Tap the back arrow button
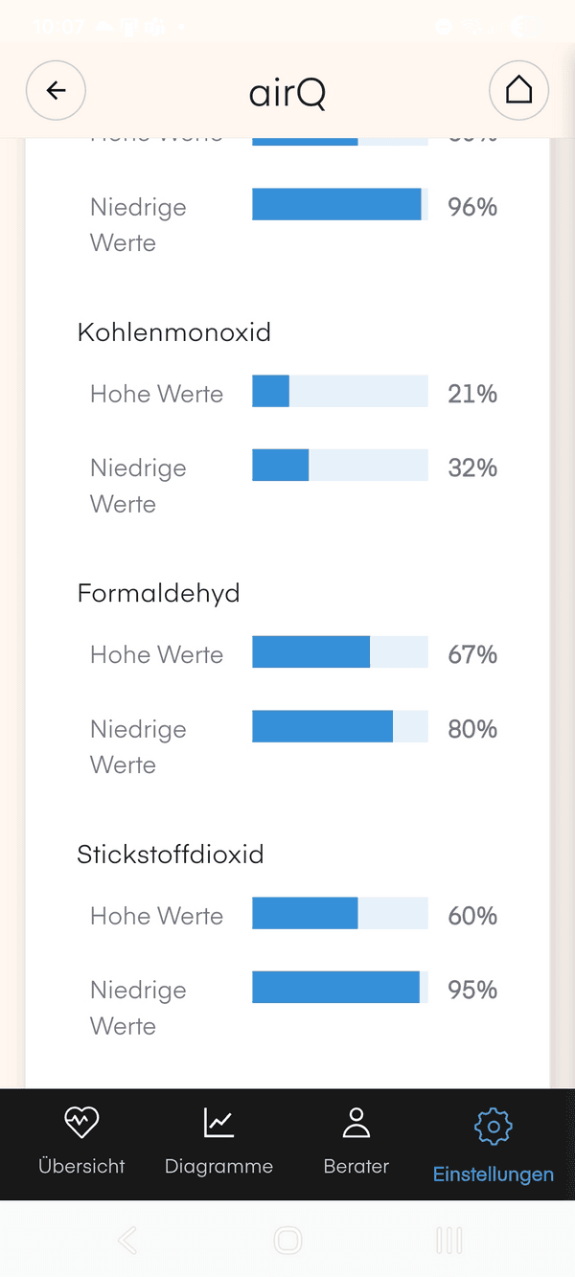The height and width of the screenshot is (1277, 575). 56,91
